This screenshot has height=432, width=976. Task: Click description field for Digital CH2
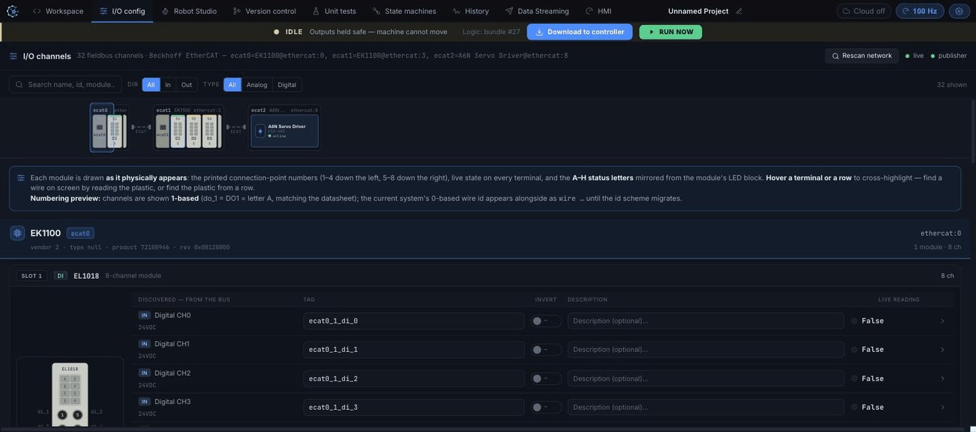pyautogui.click(x=706, y=378)
